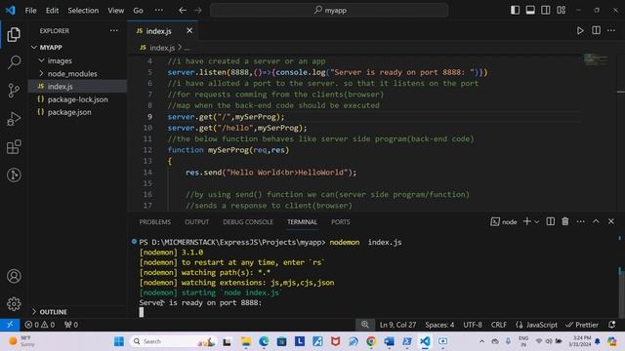Switch to the DEBUG CONSOLE tab
This screenshot has width=625, height=351.
[x=248, y=222]
